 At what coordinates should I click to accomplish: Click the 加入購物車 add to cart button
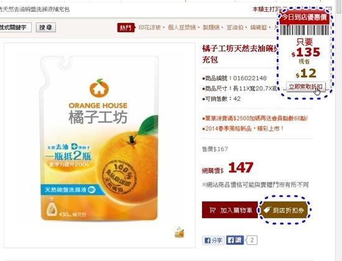230,210
